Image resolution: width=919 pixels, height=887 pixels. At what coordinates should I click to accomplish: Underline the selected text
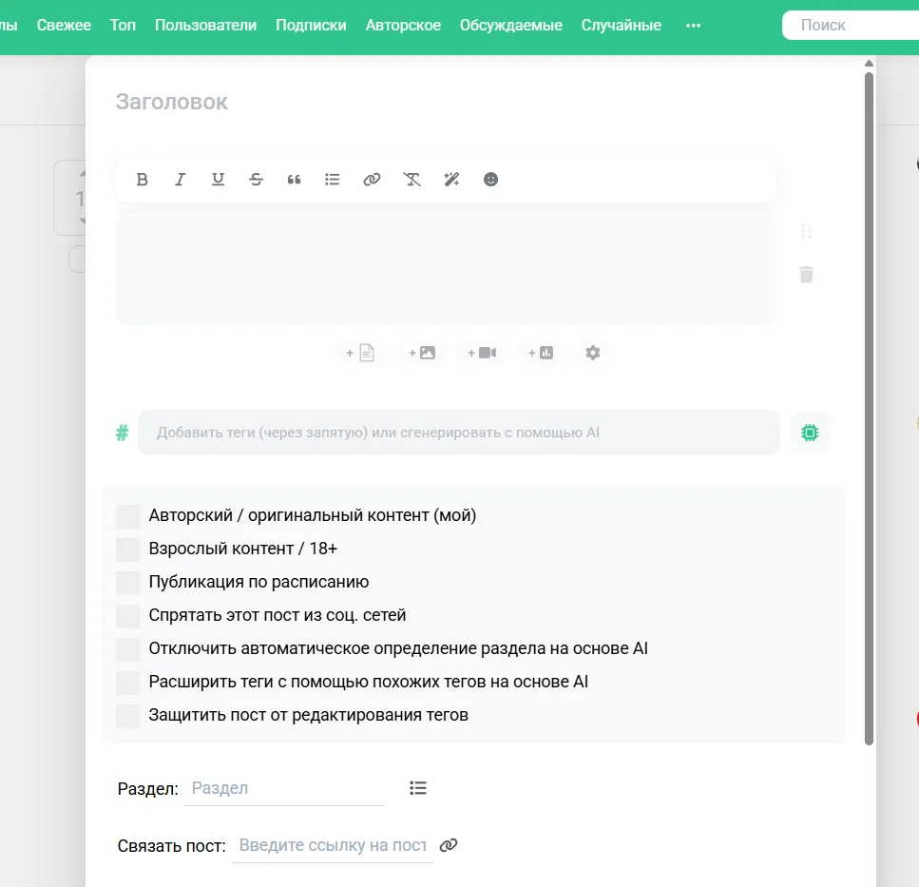(x=218, y=180)
